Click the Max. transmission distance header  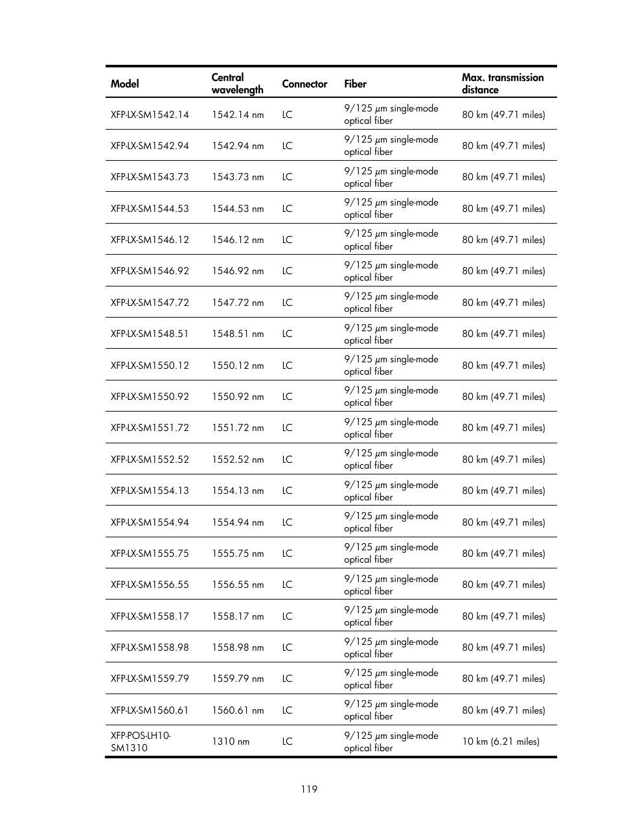pyautogui.click(x=503, y=84)
